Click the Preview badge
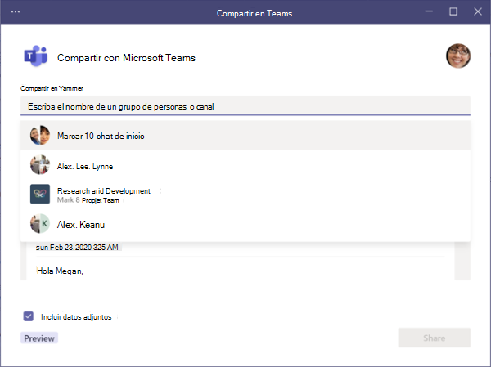The width and height of the screenshot is (491, 367). coord(39,338)
